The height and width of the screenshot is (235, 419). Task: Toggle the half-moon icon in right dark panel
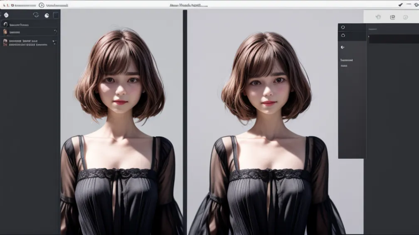[x=343, y=47]
